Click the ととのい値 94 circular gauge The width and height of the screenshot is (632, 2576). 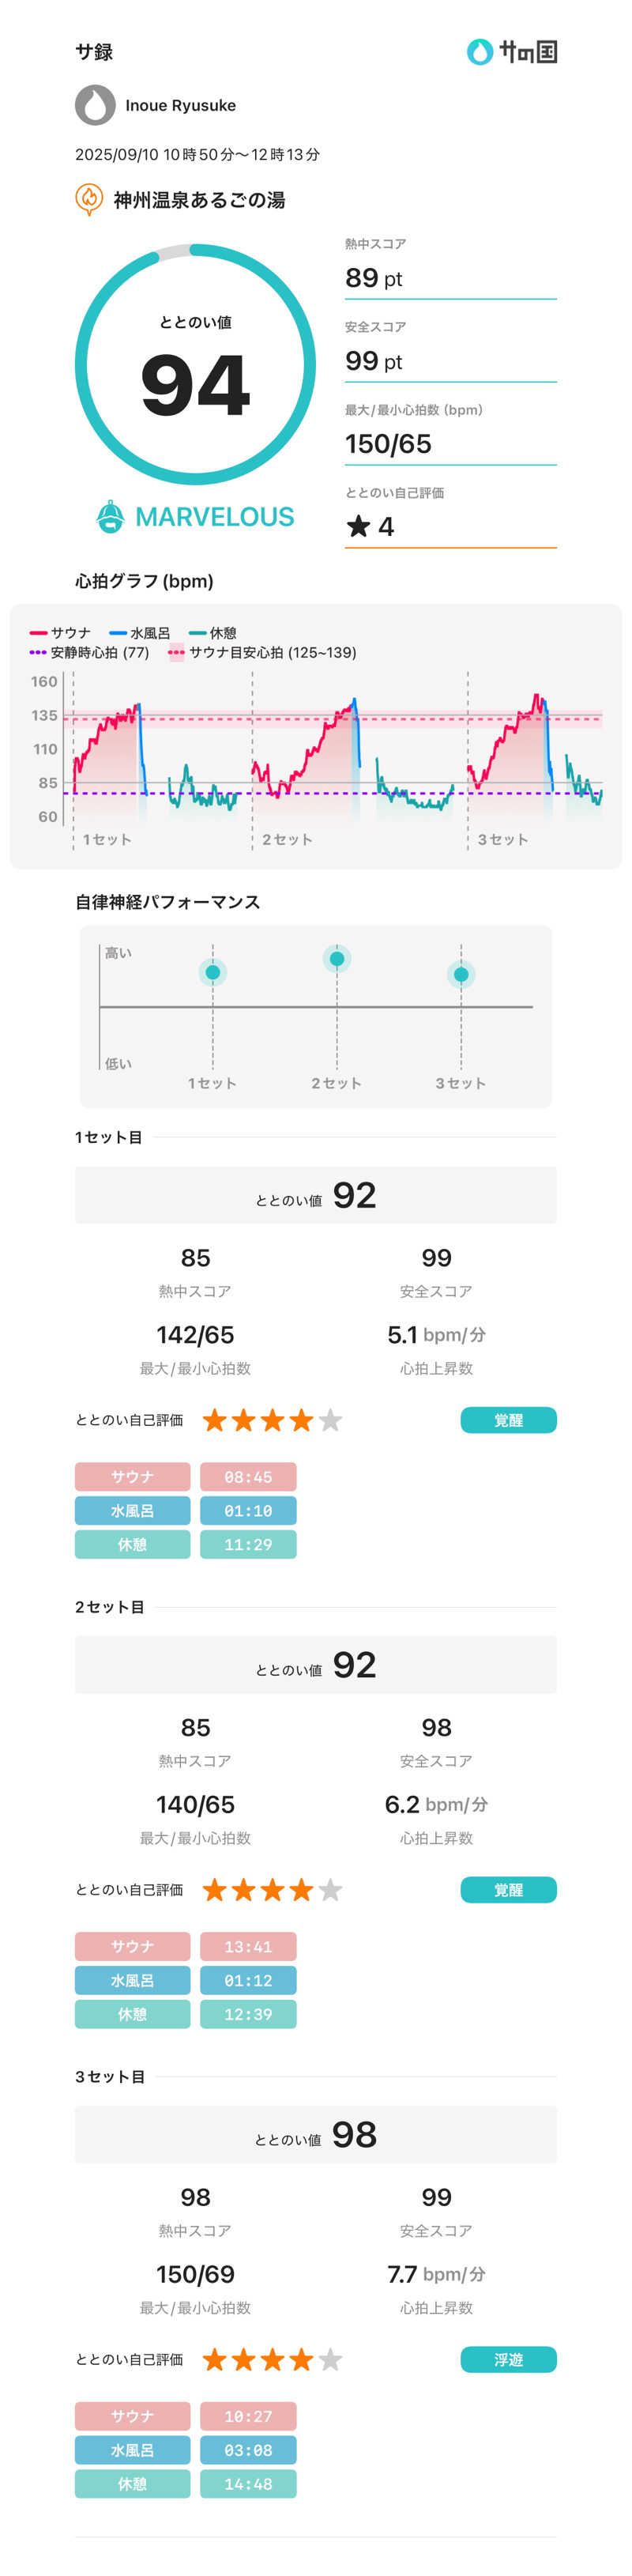195,365
